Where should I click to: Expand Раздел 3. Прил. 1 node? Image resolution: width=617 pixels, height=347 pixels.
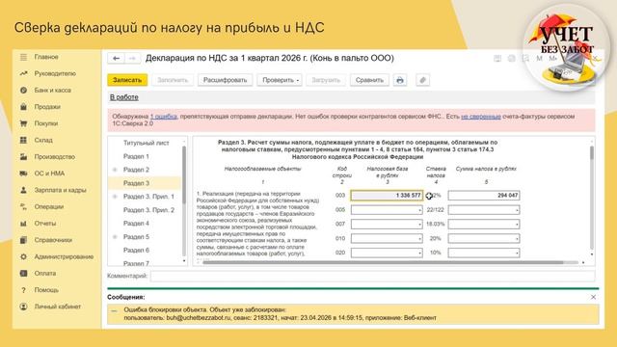coord(115,197)
